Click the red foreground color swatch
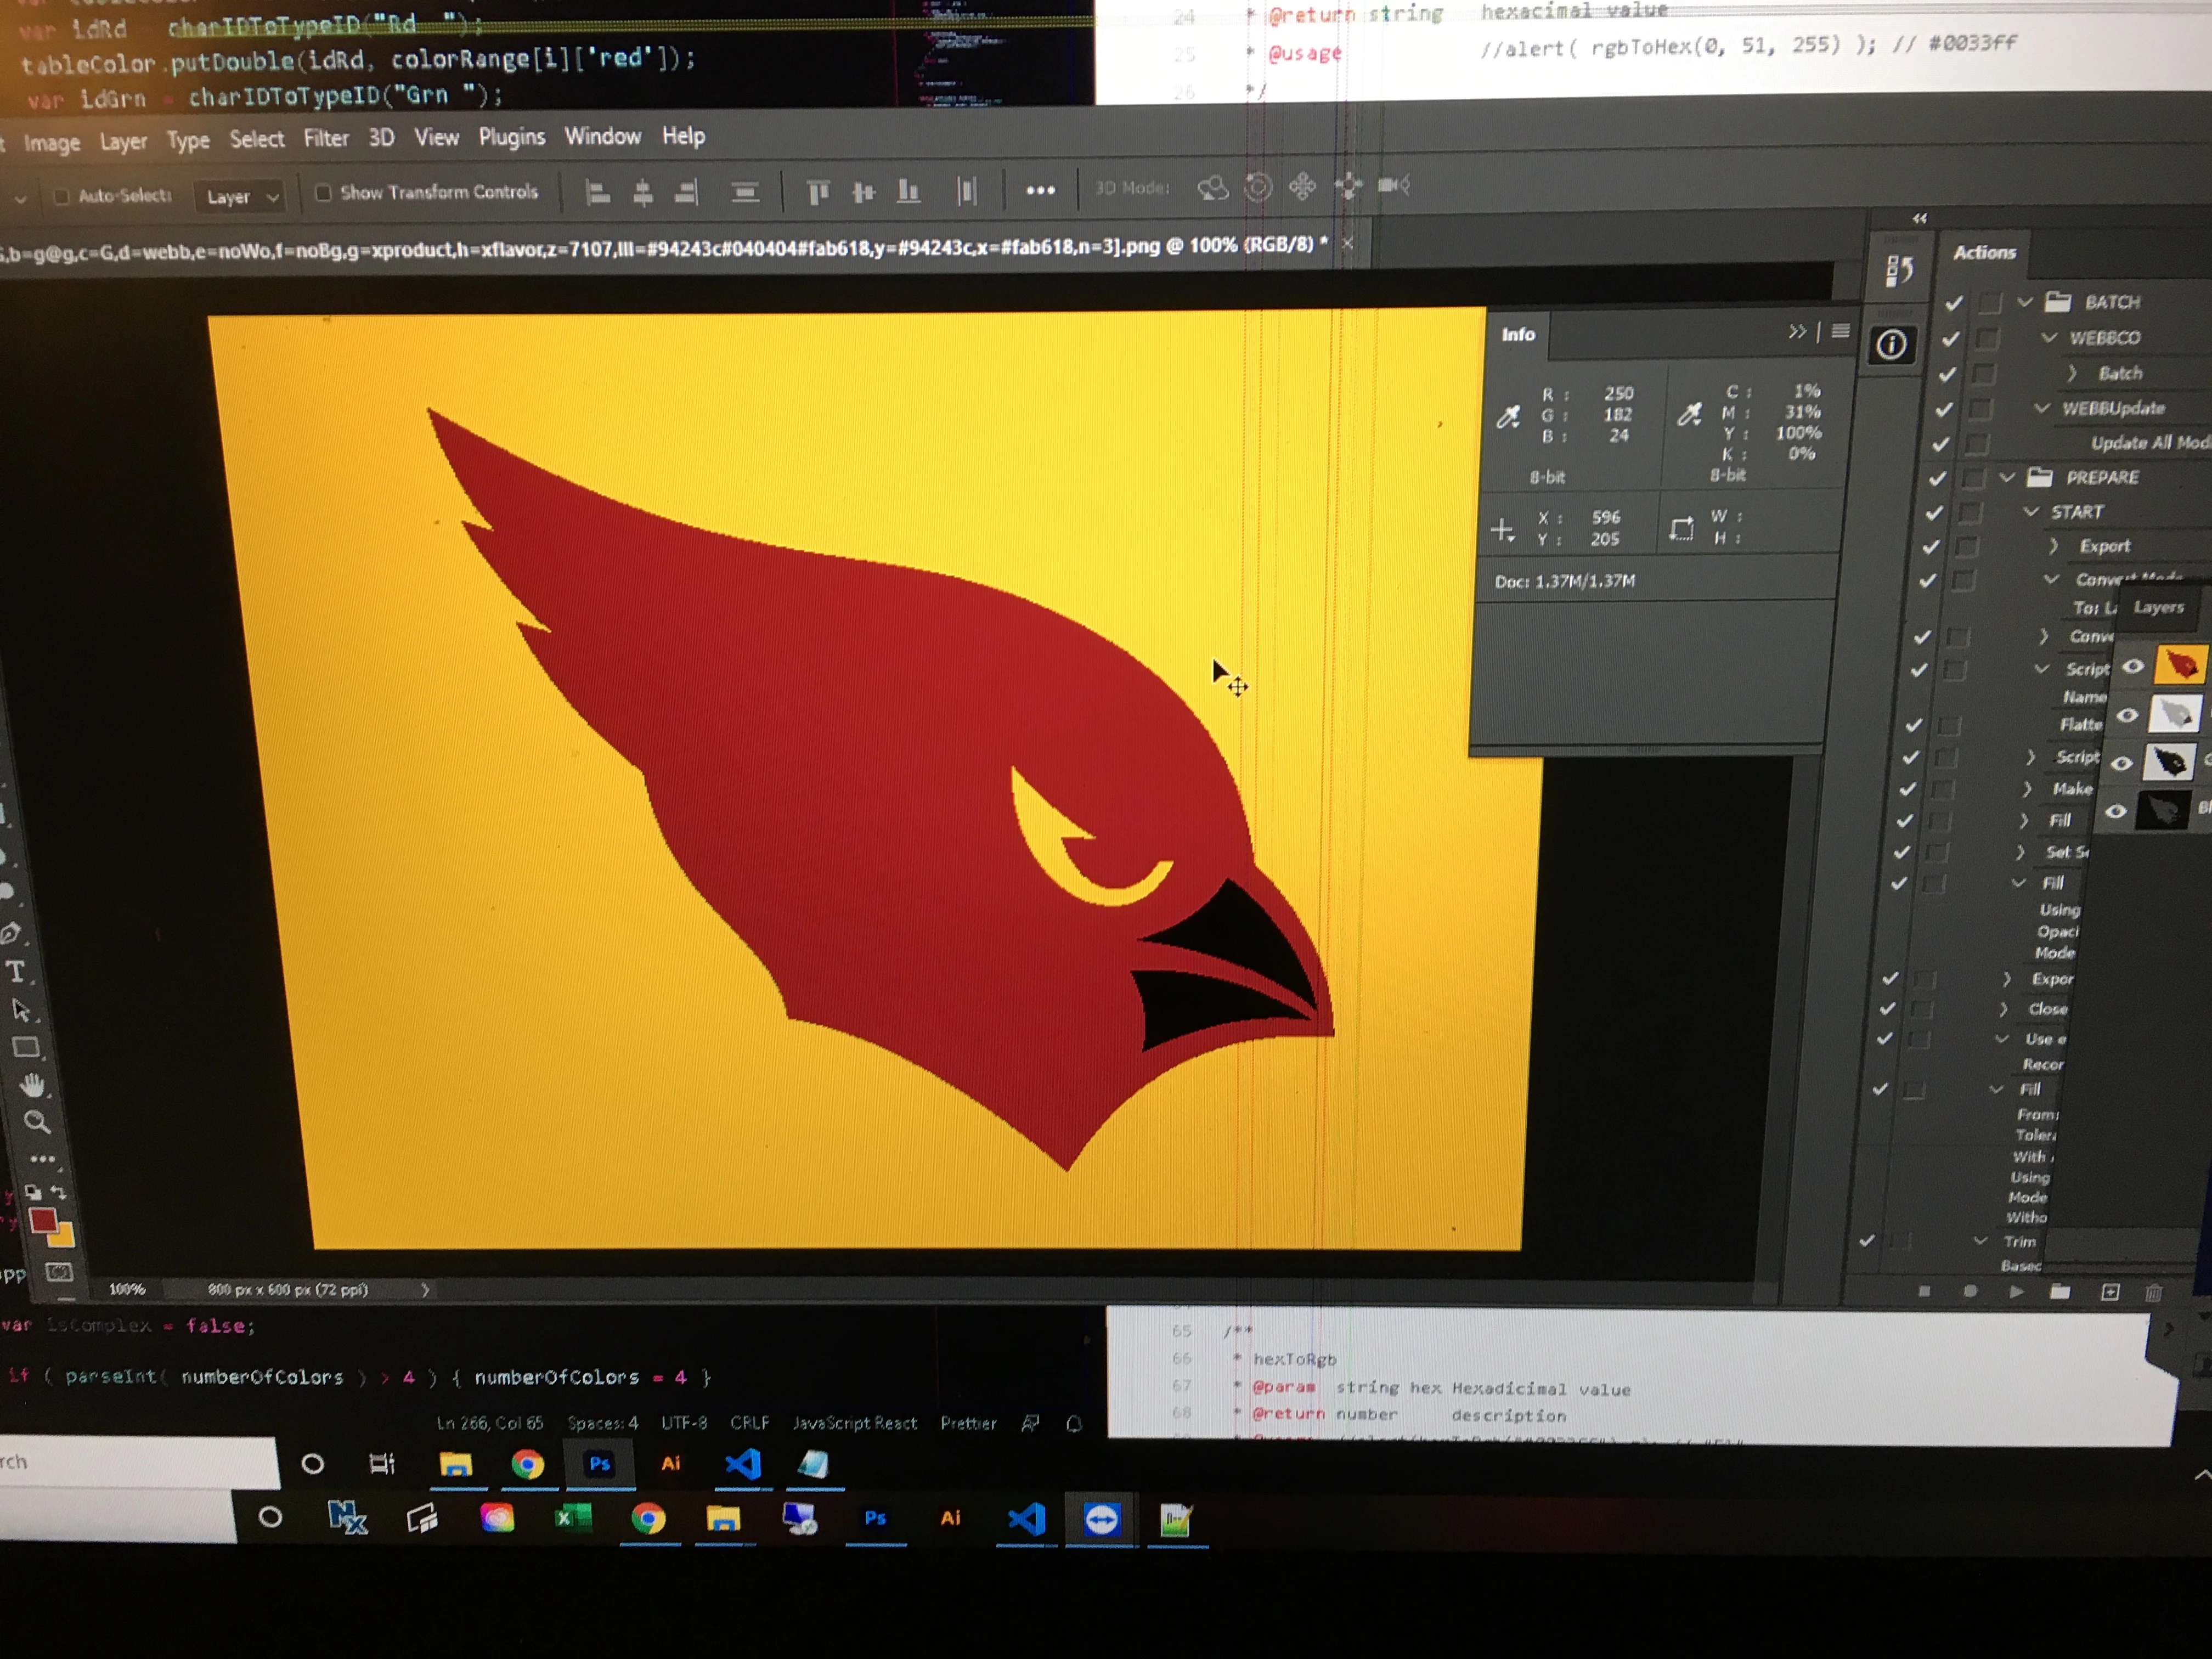2212x1659 pixels. click(x=42, y=1221)
